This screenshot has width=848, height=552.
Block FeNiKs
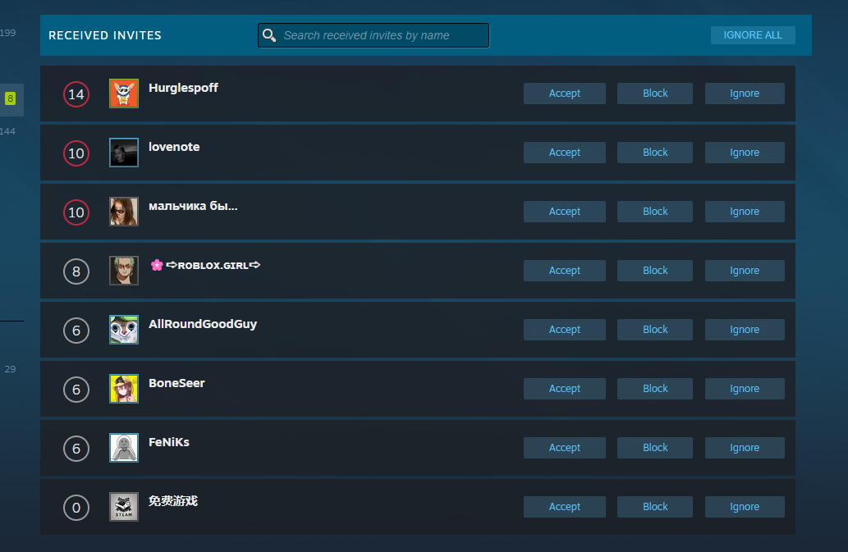coord(655,448)
